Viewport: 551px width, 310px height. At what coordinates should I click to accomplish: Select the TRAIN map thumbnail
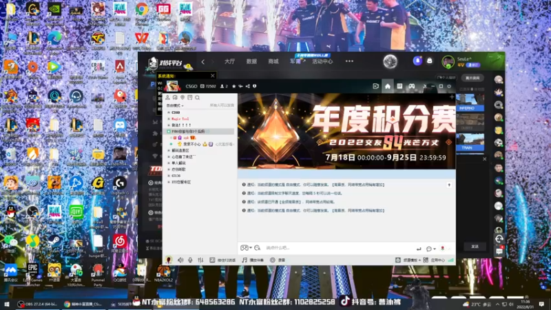(470, 142)
